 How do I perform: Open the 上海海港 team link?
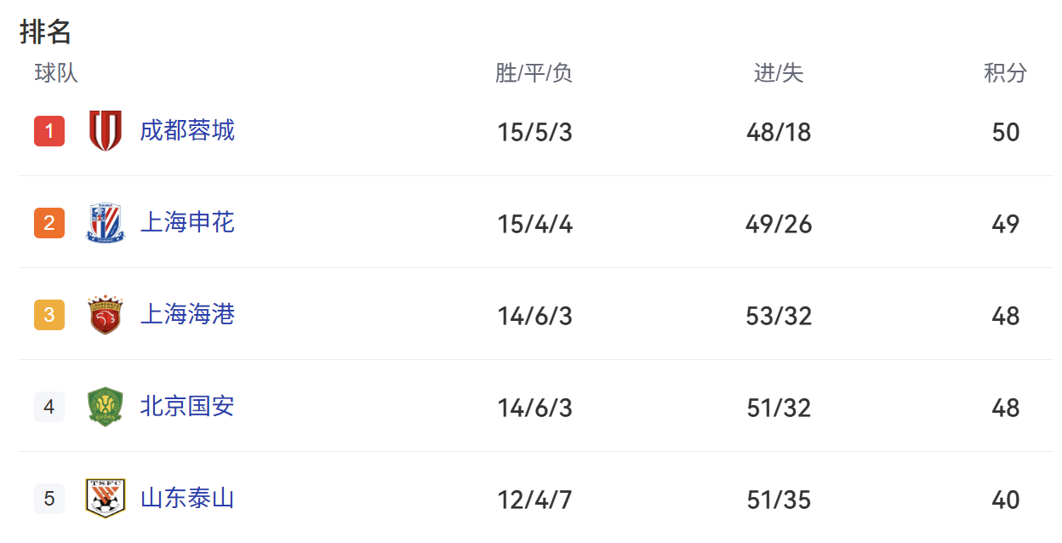pos(187,314)
